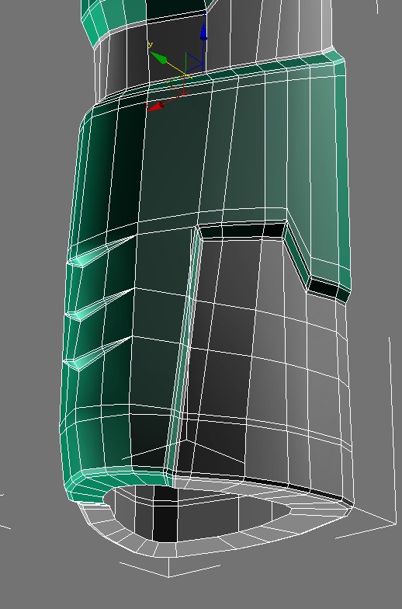Click the gizmo's yellow center origin point
The image size is (402, 609).
point(186,75)
